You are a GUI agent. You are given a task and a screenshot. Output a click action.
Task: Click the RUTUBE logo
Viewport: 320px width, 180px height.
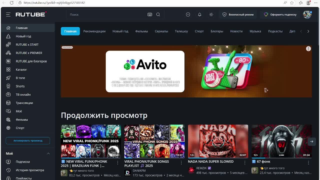coord(31,14)
